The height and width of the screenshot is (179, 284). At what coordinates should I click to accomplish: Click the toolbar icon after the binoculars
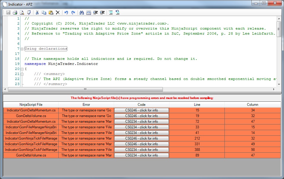89,12
